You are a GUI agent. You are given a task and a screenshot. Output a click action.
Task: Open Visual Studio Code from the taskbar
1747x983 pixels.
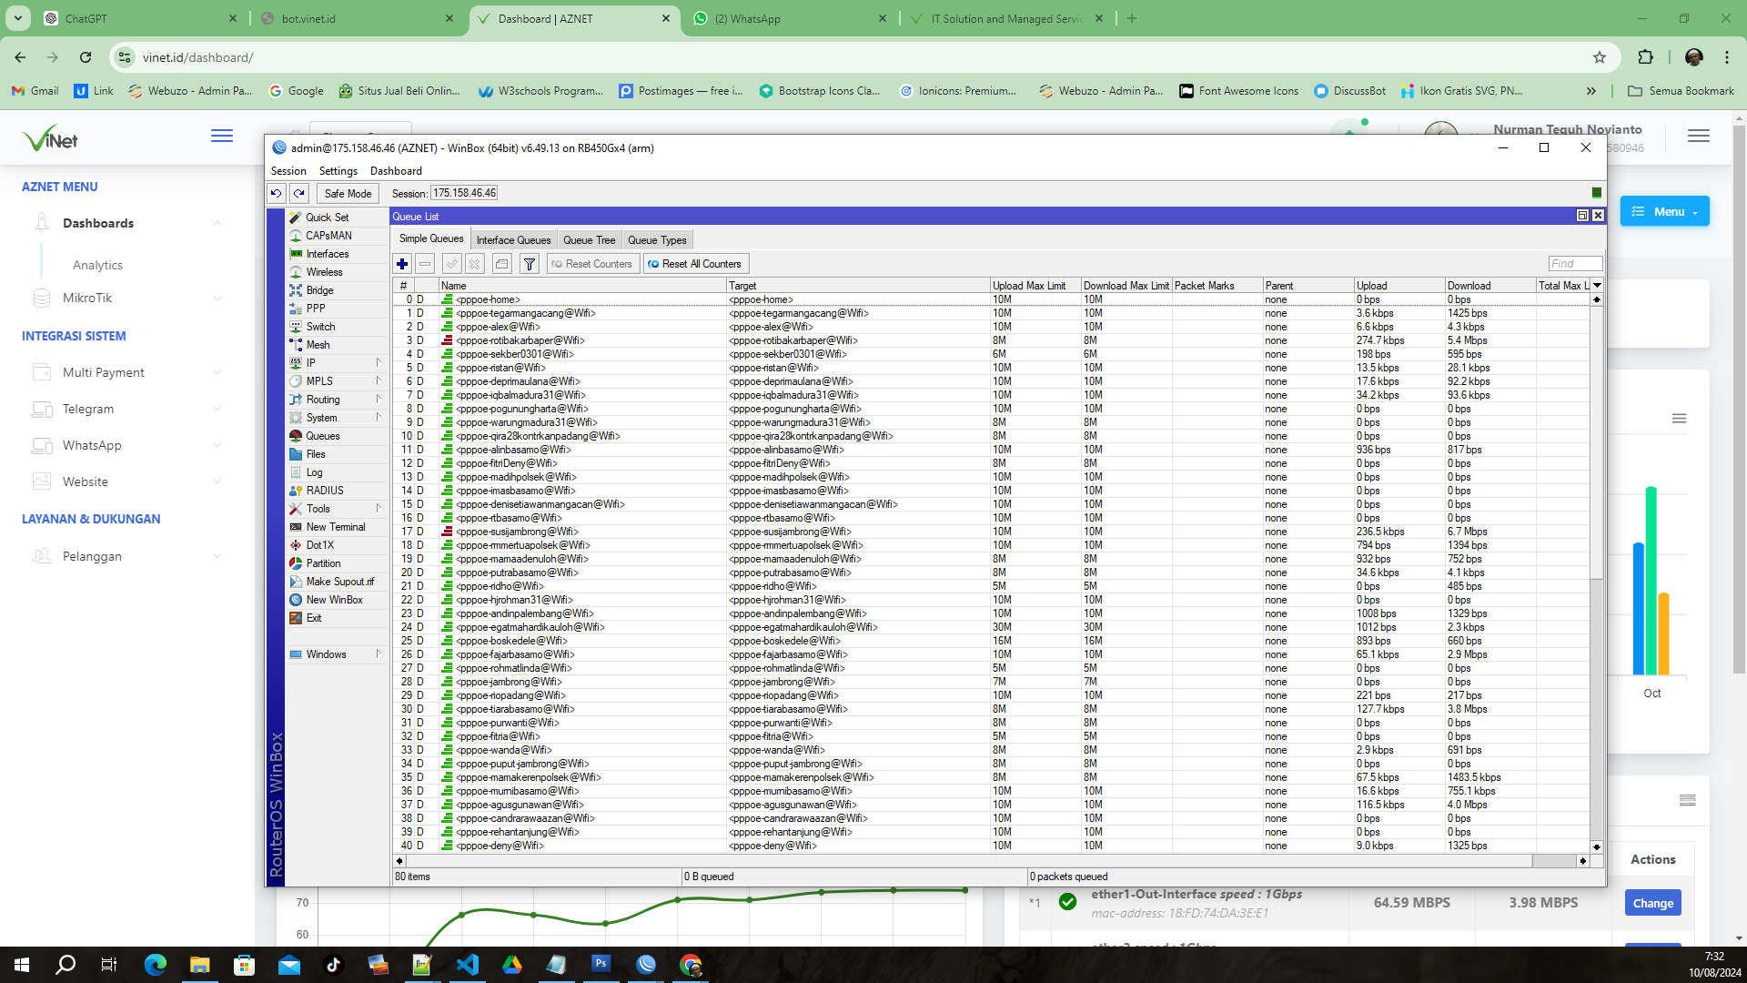click(468, 965)
